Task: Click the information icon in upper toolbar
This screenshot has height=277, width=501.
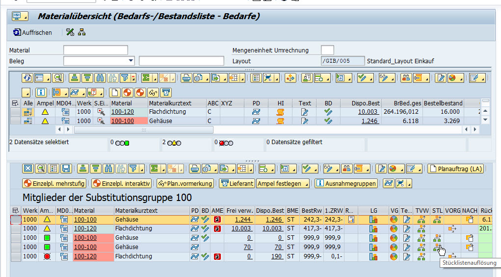Action: coord(41,93)
